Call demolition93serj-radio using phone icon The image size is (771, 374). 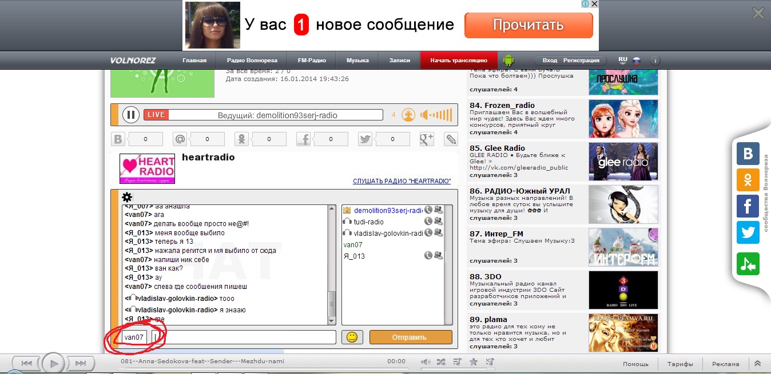pos(428,210)
